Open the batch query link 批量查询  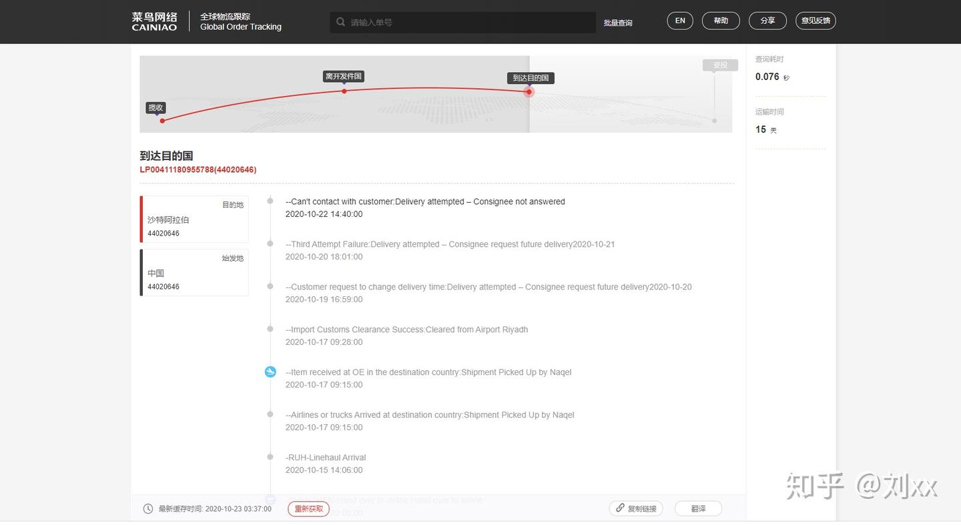[618, 23]
